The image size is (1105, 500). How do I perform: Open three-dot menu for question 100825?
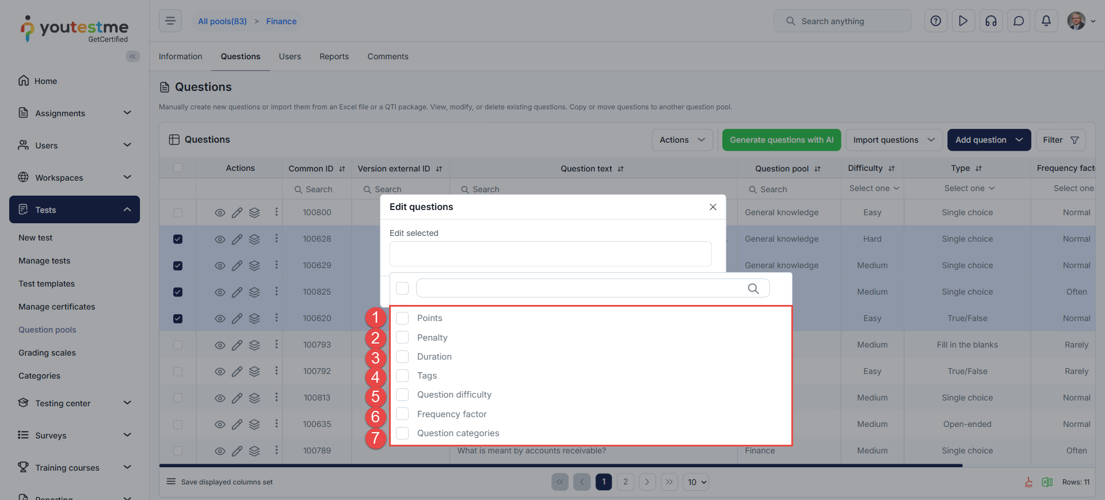click(x=276, y=291)
